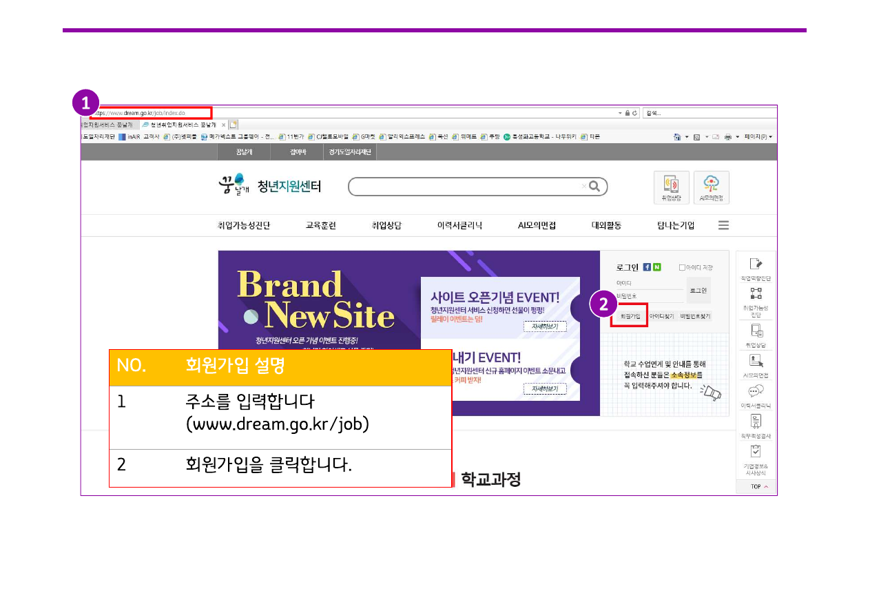Screen dimensions: 870x615
Task: Open the AI모의면접 cloud icon in header
Action: (711, 187)
